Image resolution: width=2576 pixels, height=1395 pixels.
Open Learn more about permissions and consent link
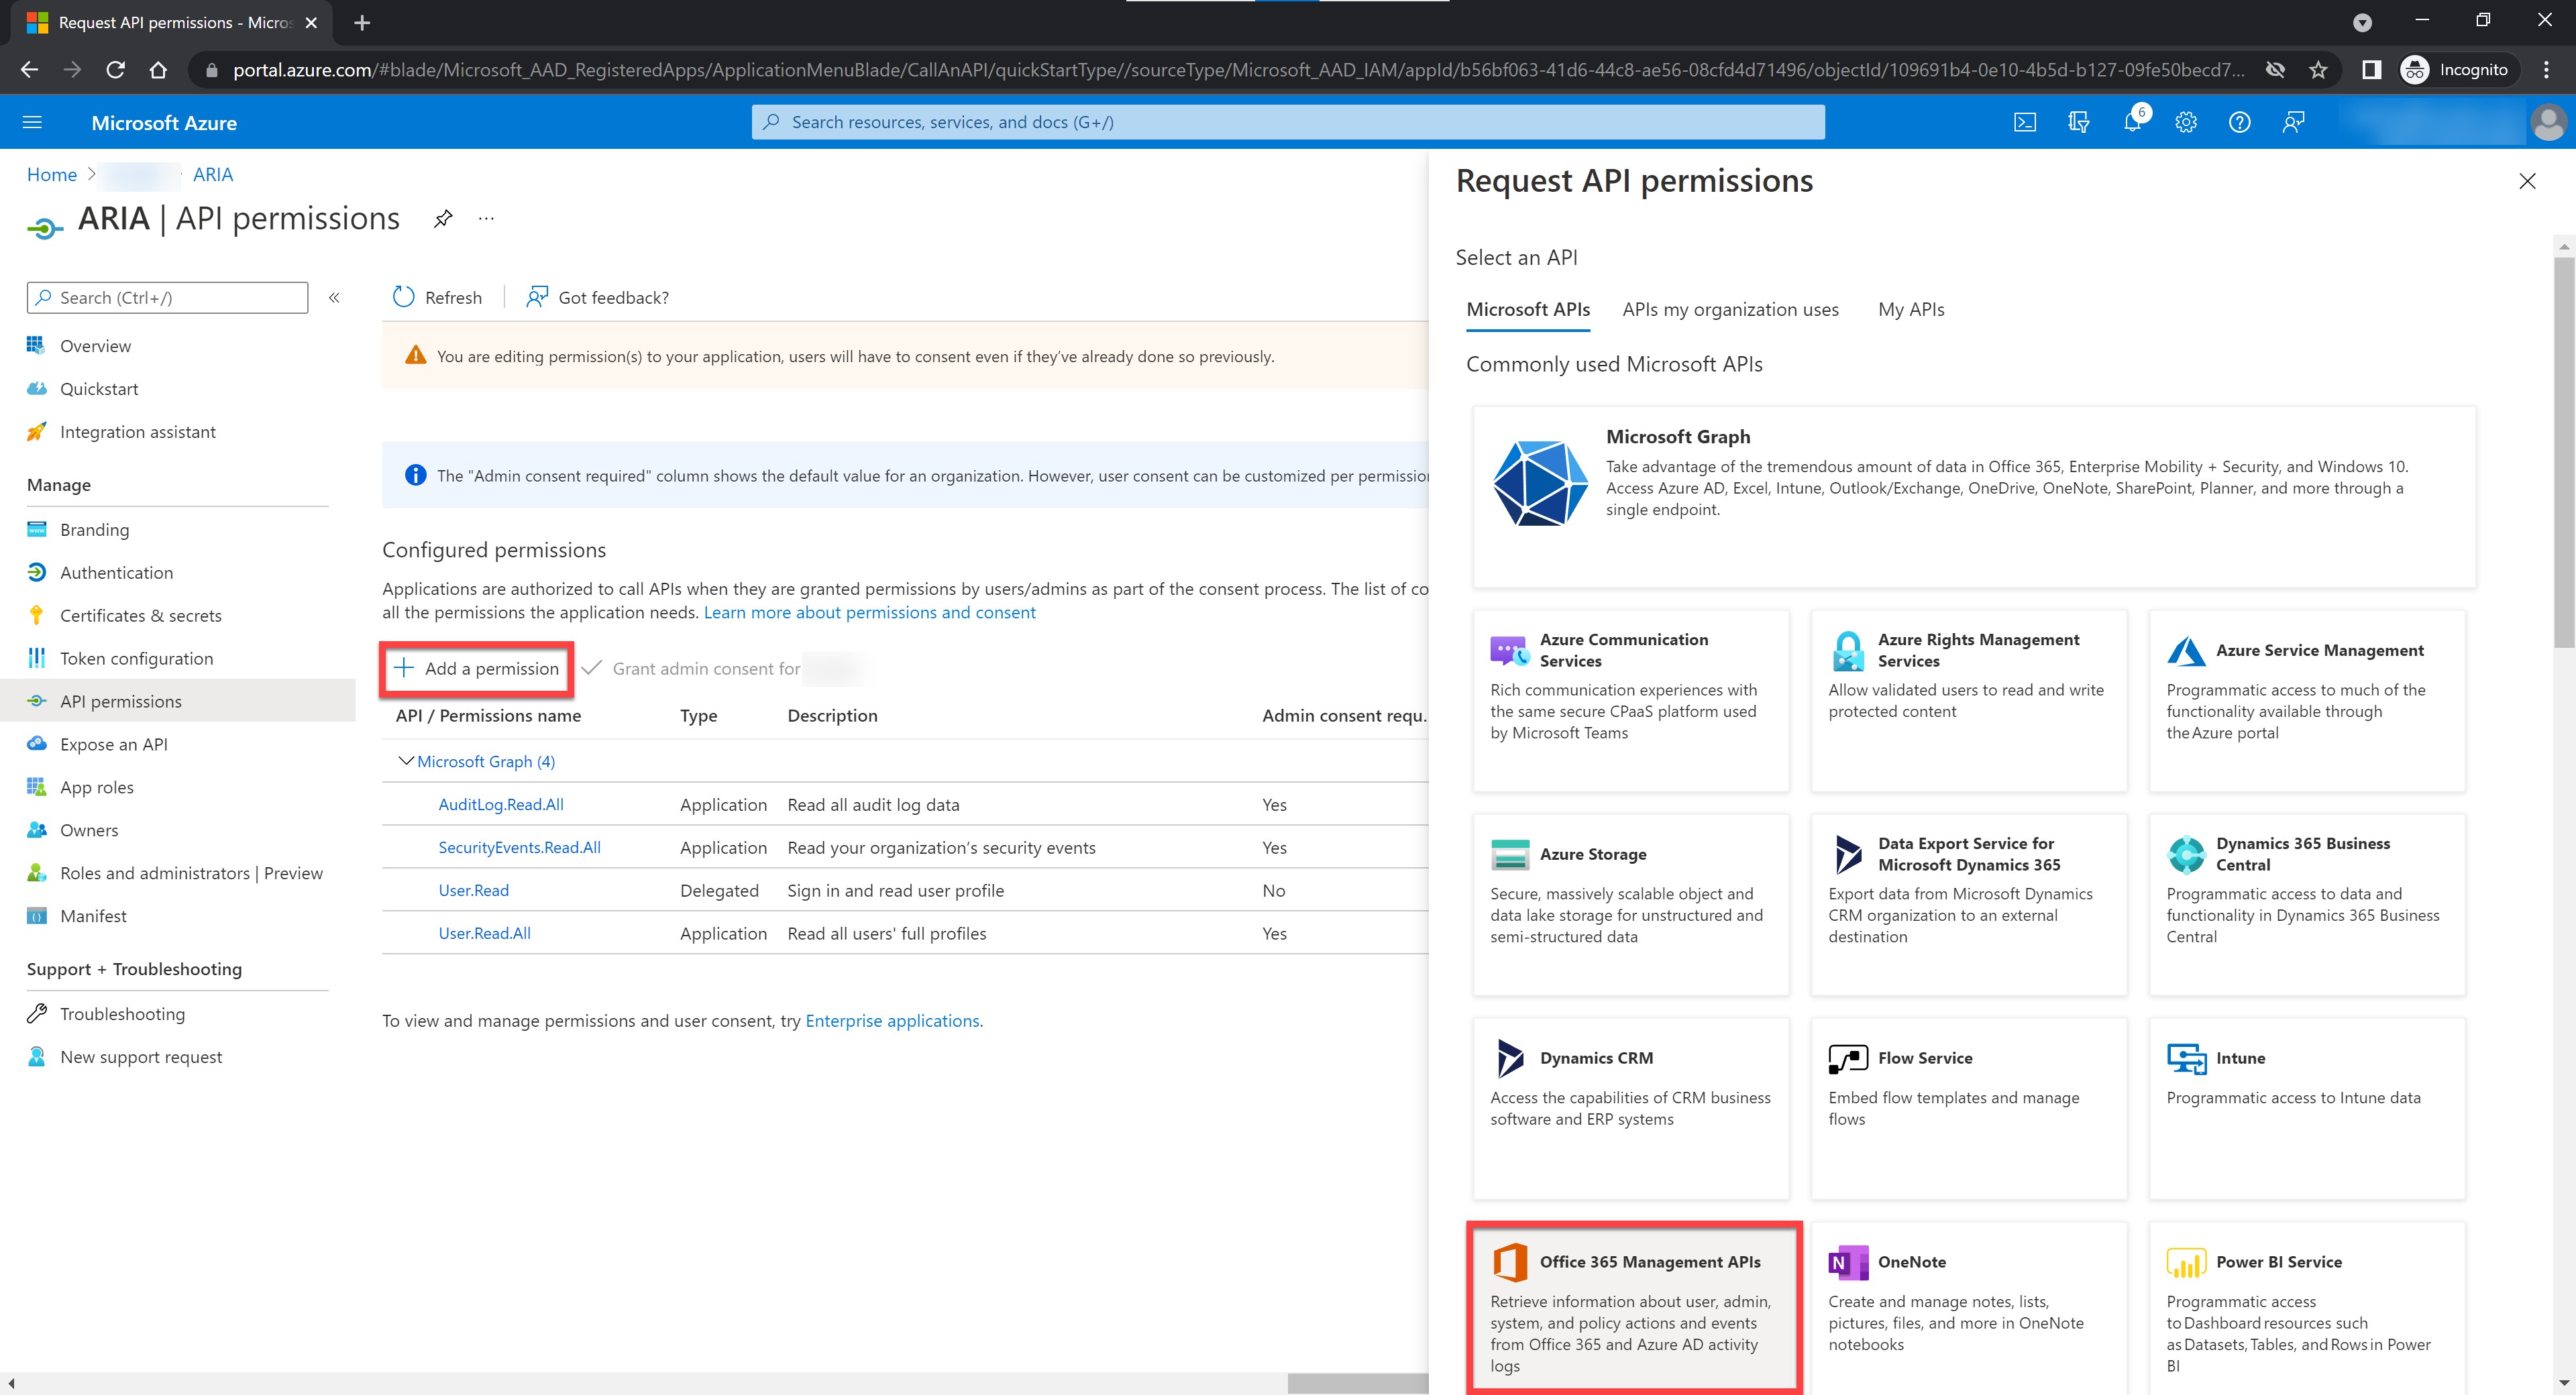point(869,612)
